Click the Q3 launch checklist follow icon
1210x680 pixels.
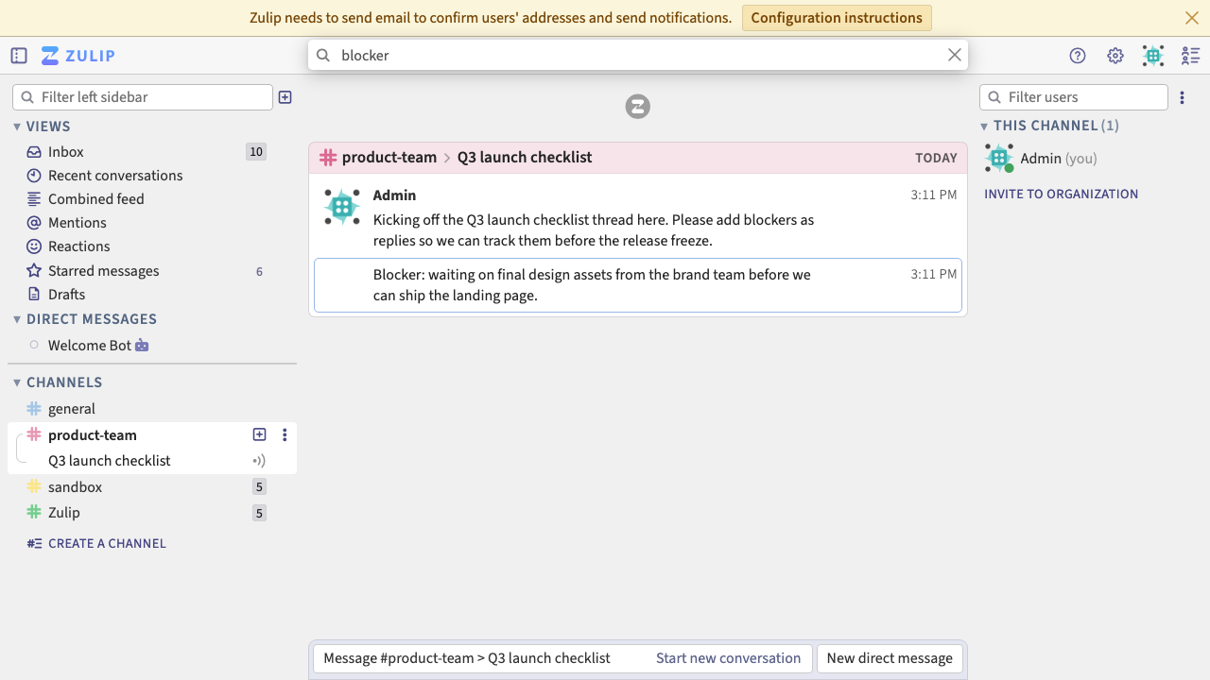click(259, 461)
